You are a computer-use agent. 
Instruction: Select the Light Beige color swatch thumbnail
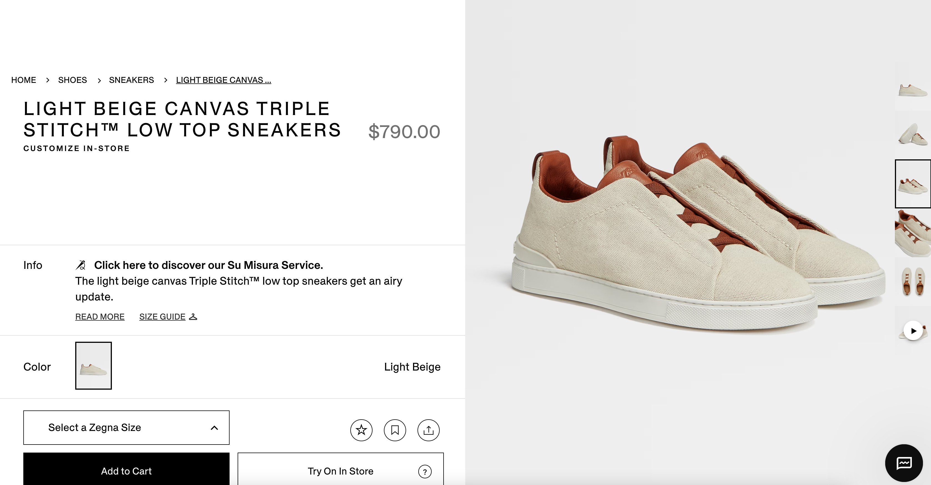click(93, 366)
